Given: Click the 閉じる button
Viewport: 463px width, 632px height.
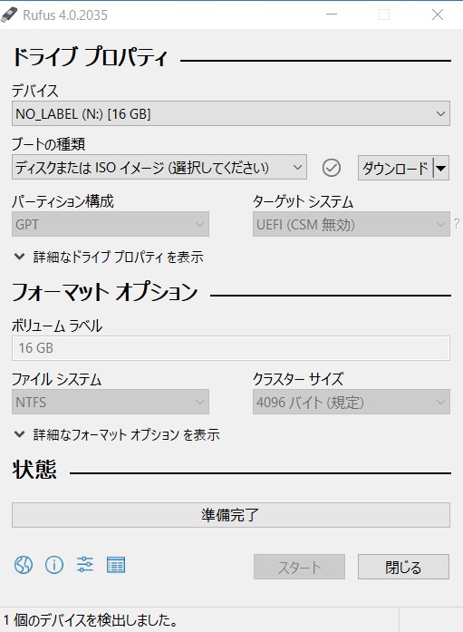Looking at the screenshot, I should tap(403, 567).
